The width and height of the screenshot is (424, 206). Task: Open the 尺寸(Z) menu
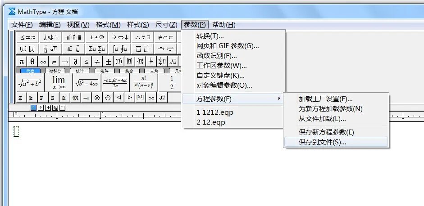(x=166, y=25)
